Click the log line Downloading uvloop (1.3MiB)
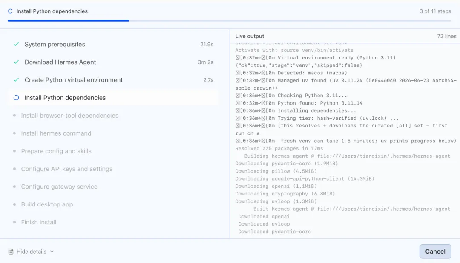 click(276, 201)
